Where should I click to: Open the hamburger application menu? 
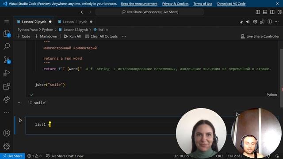tap(7, 22)
